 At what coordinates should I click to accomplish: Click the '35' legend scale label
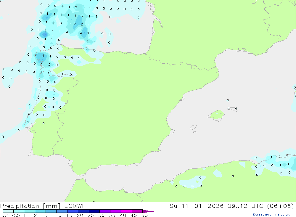(112, 215)
